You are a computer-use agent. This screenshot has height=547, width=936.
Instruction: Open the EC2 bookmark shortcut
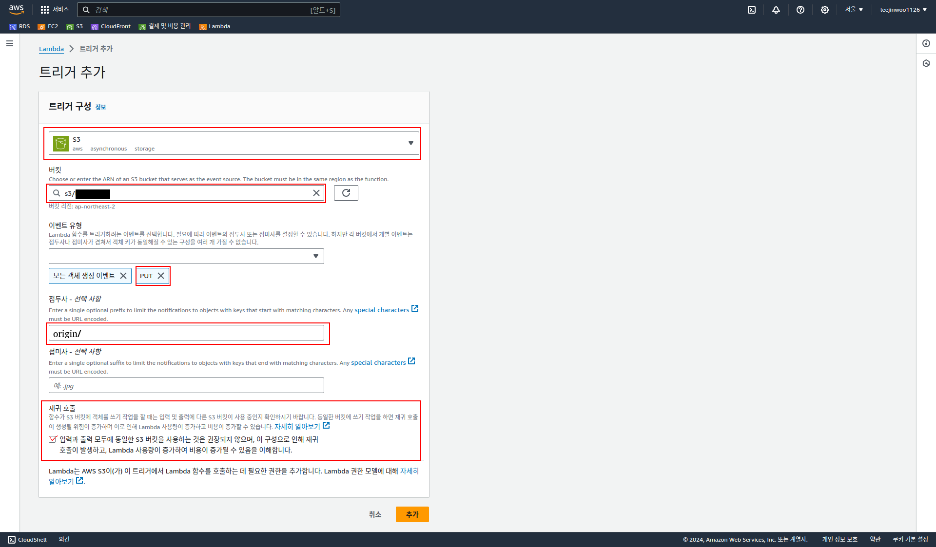[48, 26]
